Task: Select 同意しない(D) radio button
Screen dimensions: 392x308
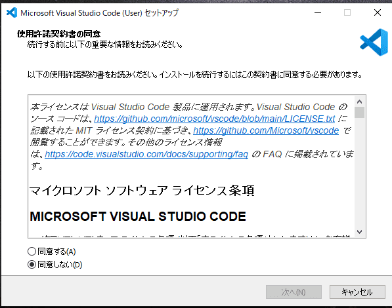Action: pyautogui.click(x=32, y=264)
